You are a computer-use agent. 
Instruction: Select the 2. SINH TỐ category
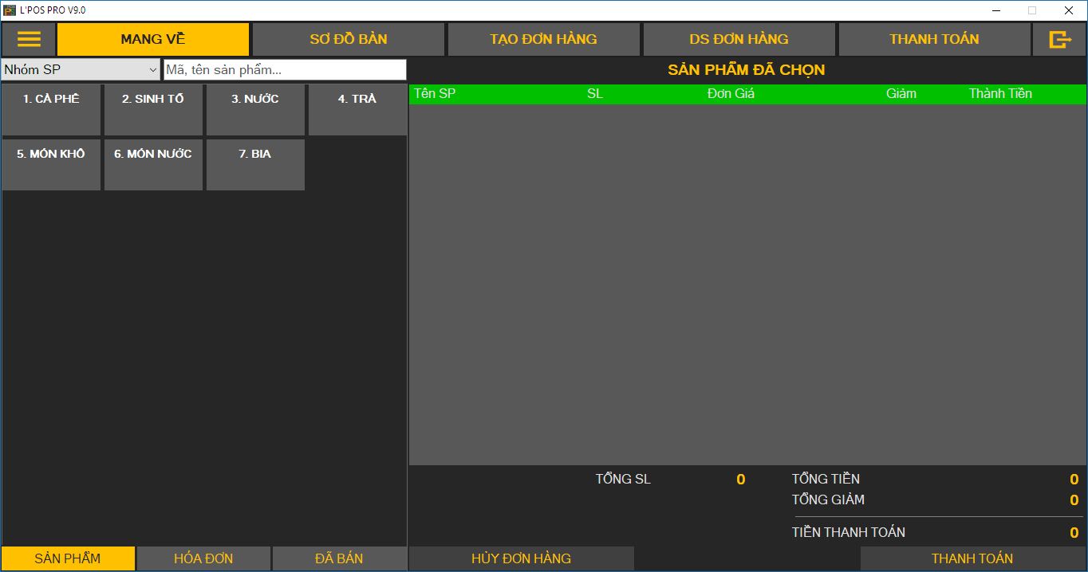(153, 110)
